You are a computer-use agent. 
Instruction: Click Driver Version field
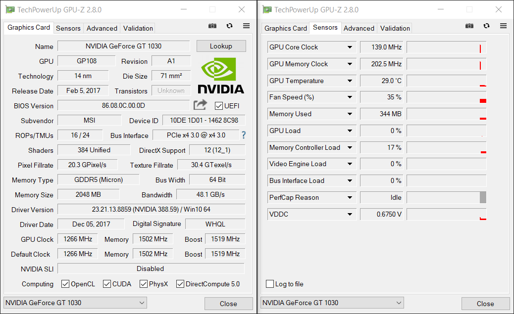click(x=151, y=209)
